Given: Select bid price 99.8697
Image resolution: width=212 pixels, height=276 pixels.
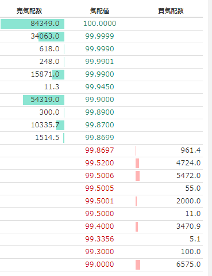Looking at the screenshot, I should (x=100, y=150).
